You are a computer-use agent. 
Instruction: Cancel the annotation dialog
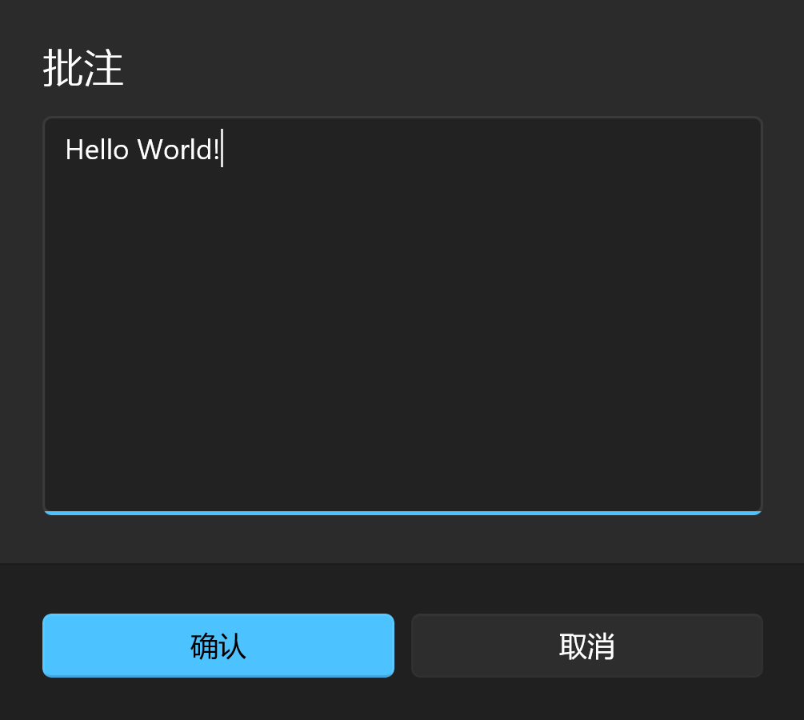point(586,645)
